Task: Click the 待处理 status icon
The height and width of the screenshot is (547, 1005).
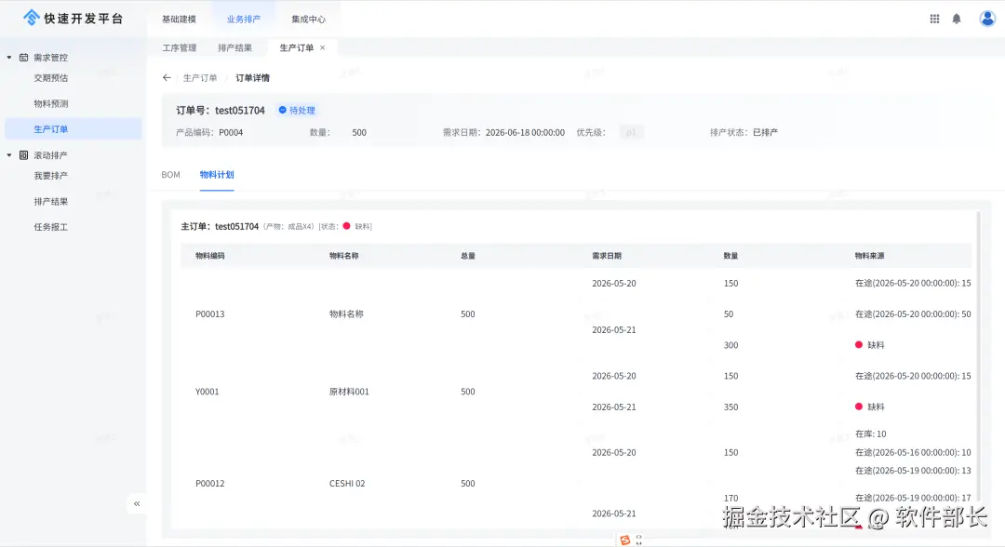Action: (282, 110)
